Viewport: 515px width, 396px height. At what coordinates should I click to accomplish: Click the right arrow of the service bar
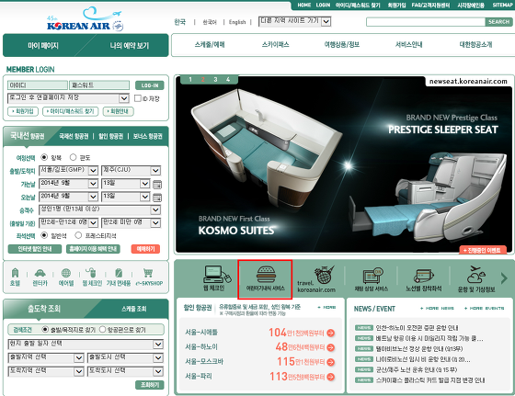(x=504, y=278)
